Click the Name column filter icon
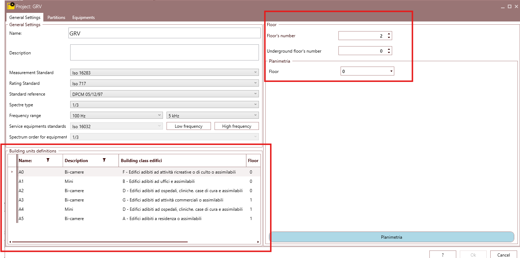 (x=48, y=160)
